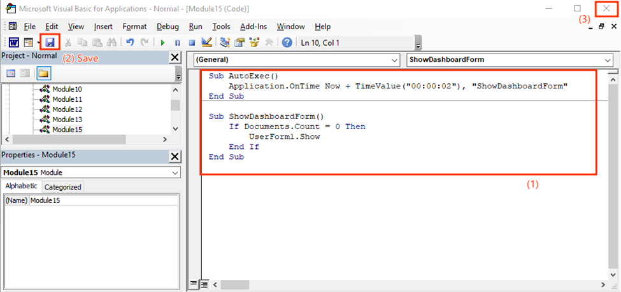Click the Toolbox wrench icon

click(269, 43)
